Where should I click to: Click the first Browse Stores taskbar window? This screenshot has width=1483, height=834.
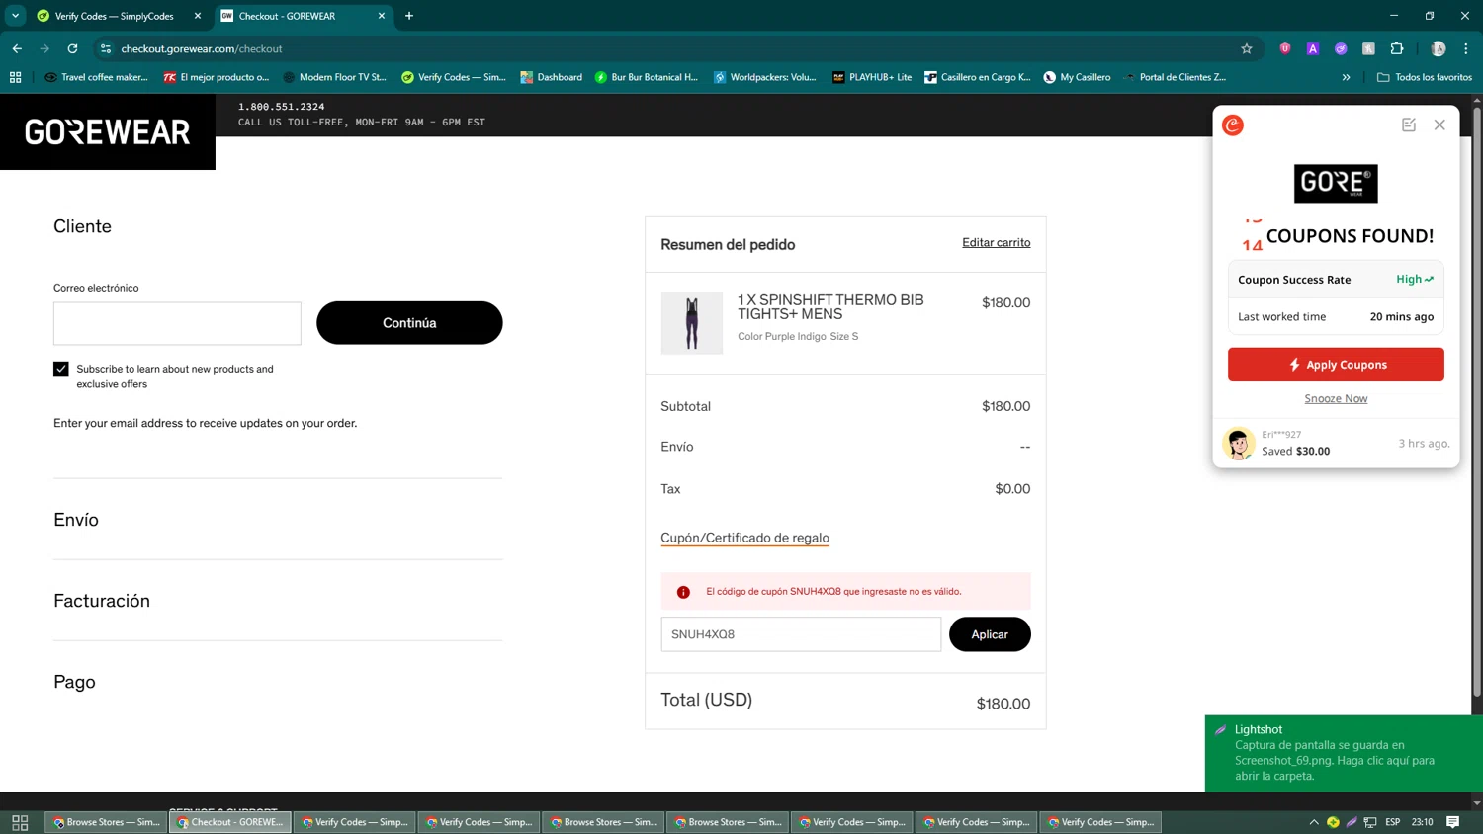point(106,822)
